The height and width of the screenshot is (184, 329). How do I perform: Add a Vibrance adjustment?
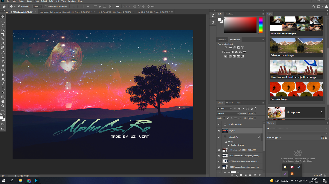242,47
